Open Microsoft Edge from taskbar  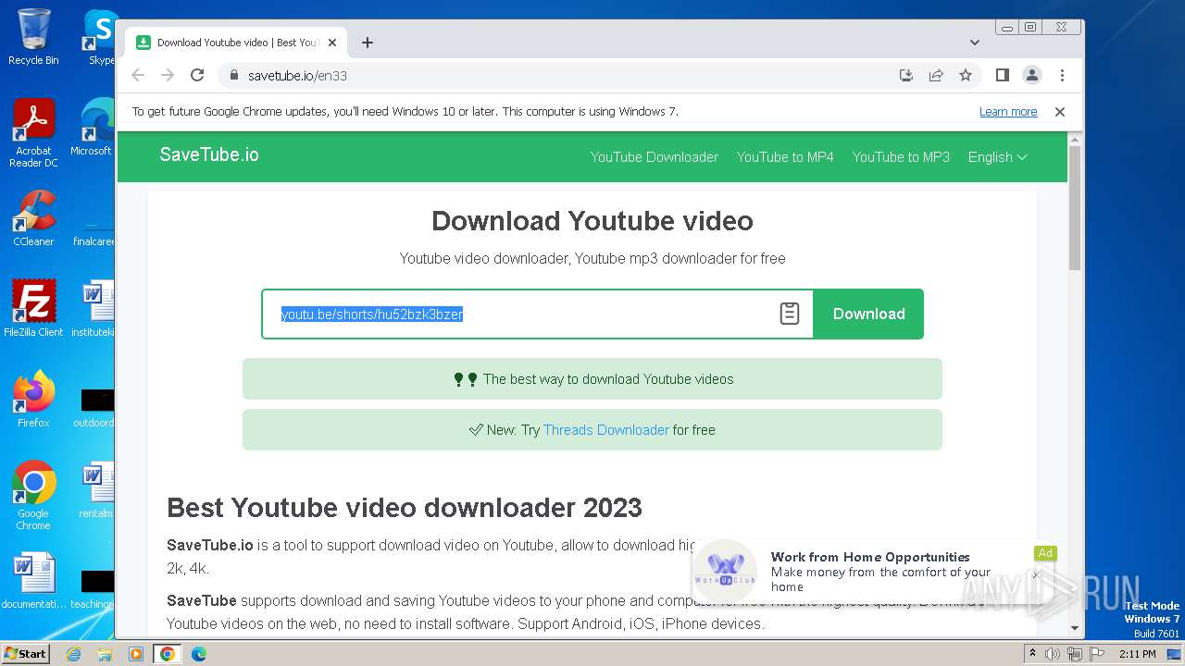(199, 654)
